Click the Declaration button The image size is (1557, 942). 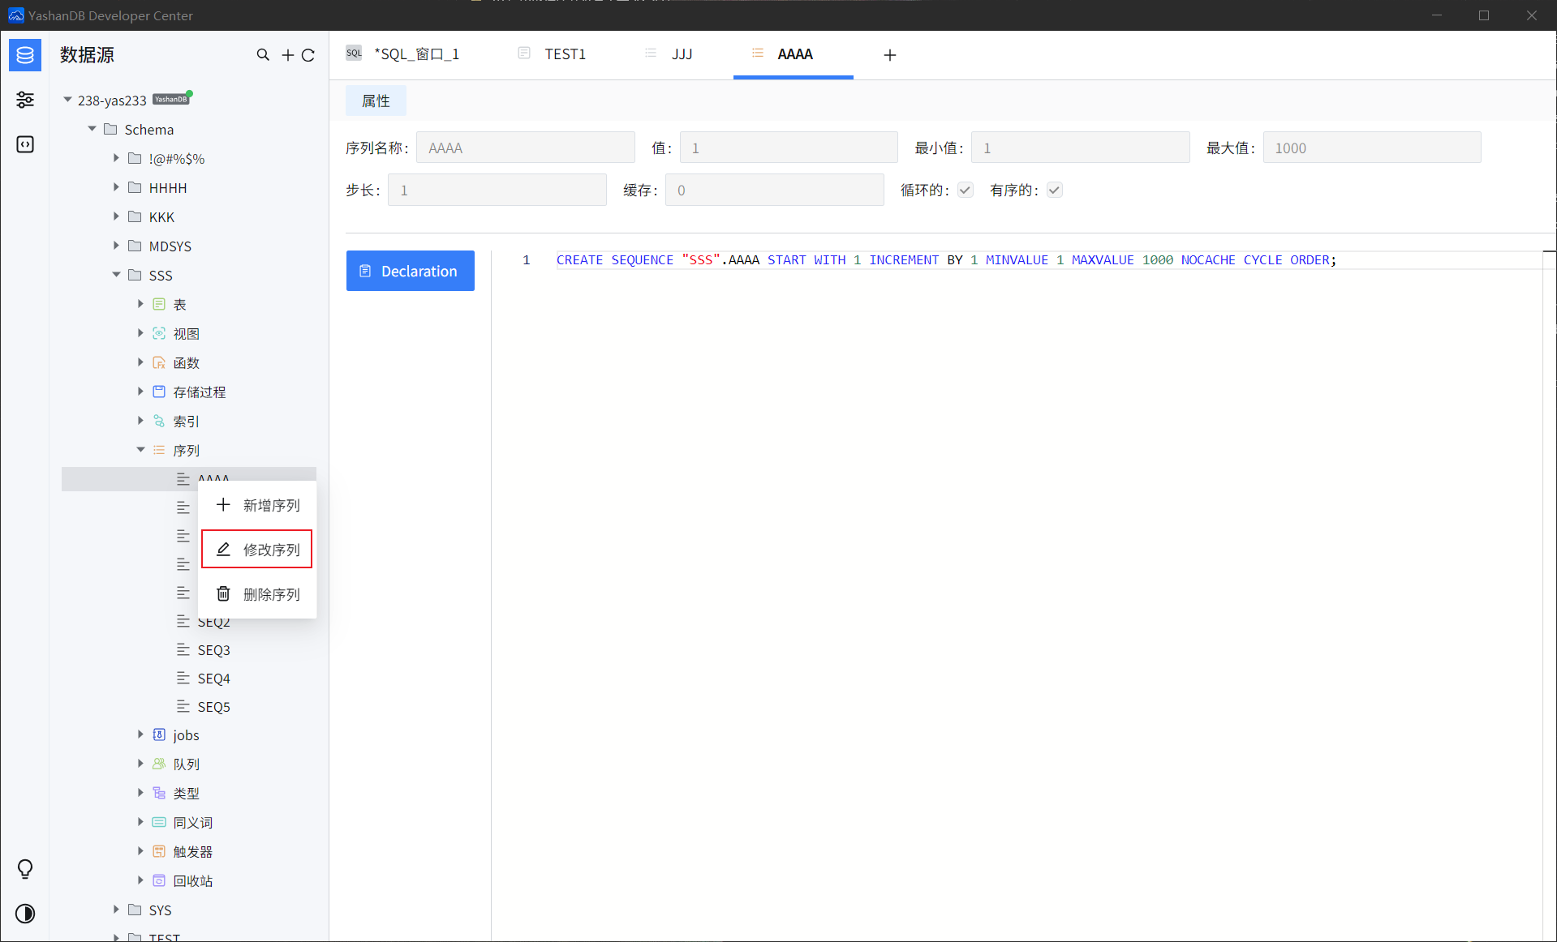[x=411, y=271]
